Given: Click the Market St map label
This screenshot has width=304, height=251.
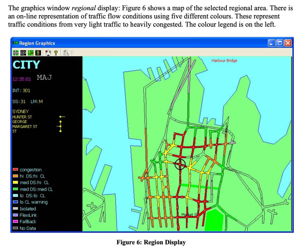Looking at the screenshot, I should (190, 214).
